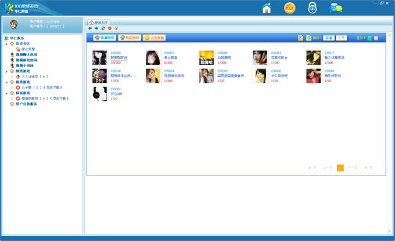This screenshot has height=241, width=395.
Task: Stop loading with the red stop icon
Action: pyautogui.click(x=110, y=28)
